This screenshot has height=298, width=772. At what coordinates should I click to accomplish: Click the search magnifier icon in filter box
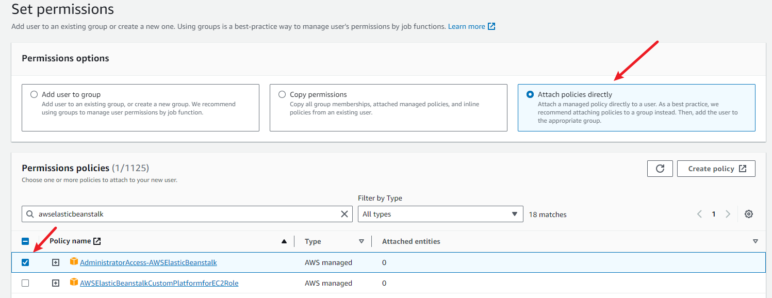pyautogui.click(x=30, y=214)
